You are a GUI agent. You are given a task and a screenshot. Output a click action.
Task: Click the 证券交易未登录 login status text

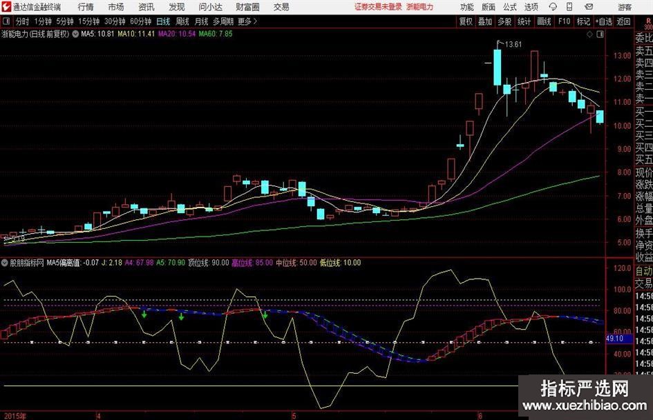(377, 7)
